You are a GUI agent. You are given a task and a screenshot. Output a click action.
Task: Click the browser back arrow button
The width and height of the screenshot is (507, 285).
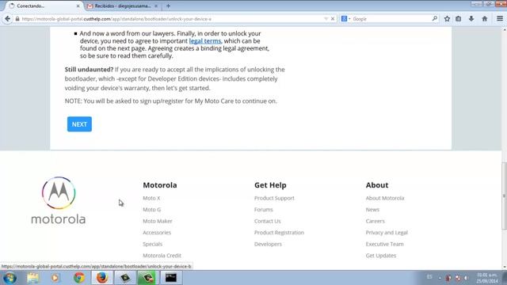(7, 19)
